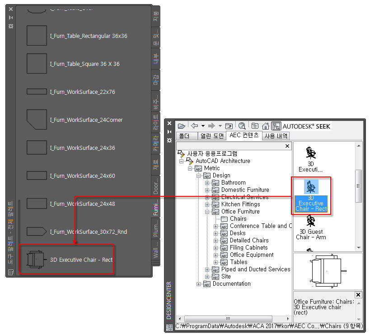Expand the Desks node
The width and height of the screenshot is (370, 334).
(215, 234)
